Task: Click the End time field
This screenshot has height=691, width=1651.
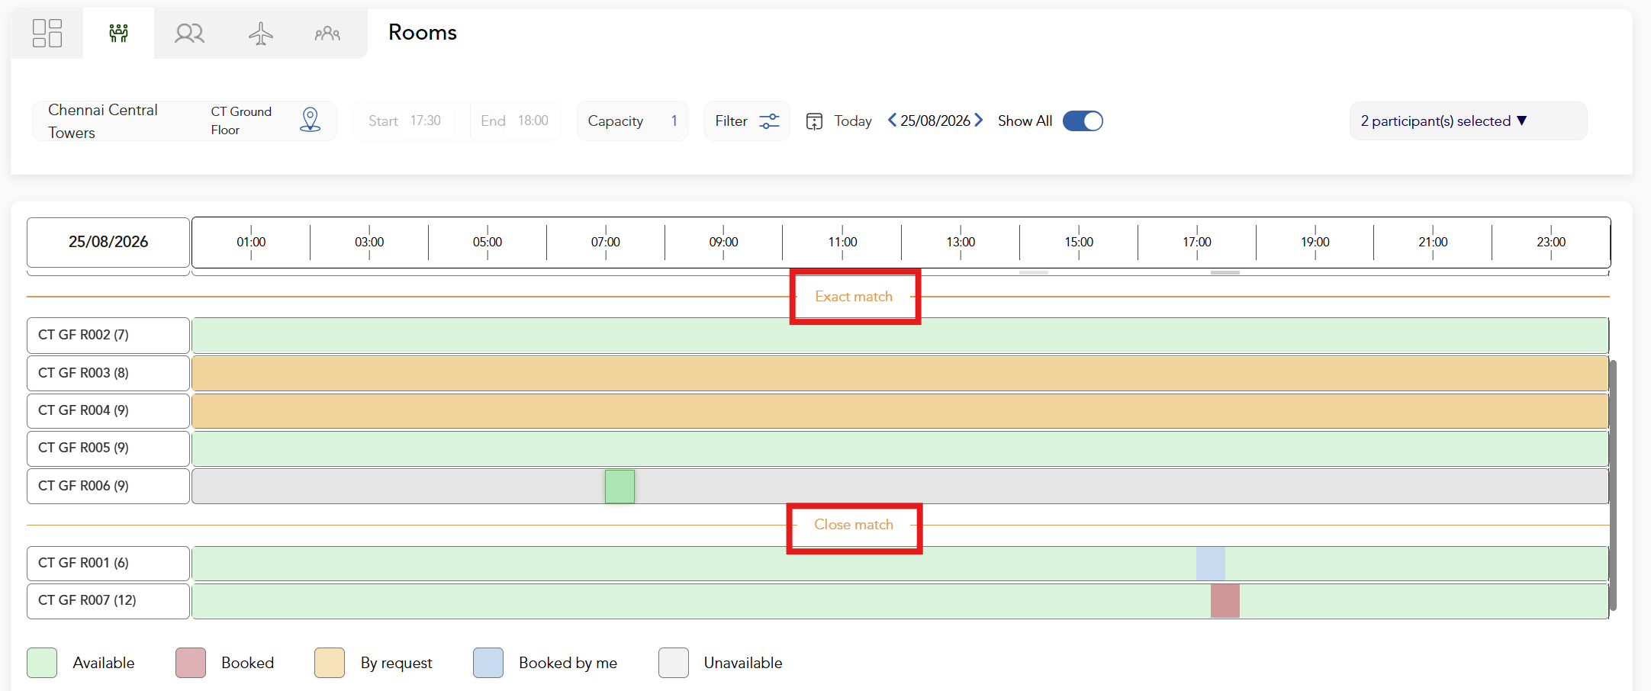Action: pyautogui.click(x=516, y=121)
